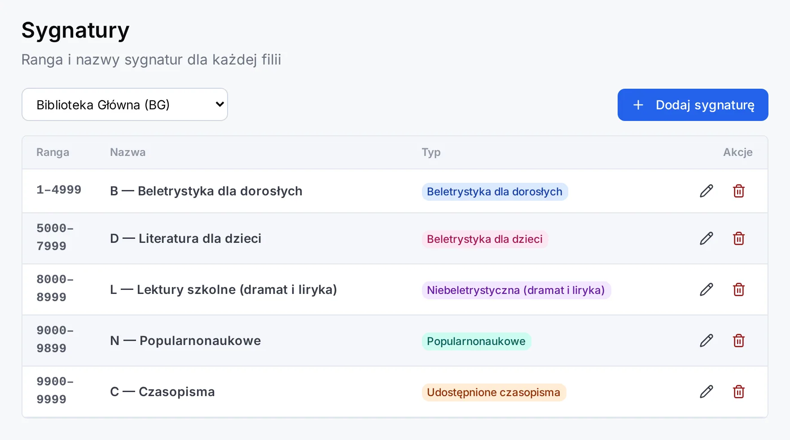Click the purple Niebeletrystyczna (dramat i liryka) badge
The image size is (790, 440).
click(516, 290)
